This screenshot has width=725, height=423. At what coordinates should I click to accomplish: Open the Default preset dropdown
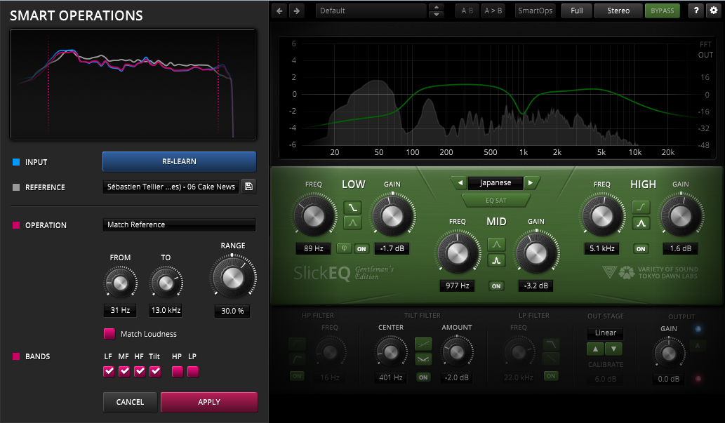(x=371, y=11)
